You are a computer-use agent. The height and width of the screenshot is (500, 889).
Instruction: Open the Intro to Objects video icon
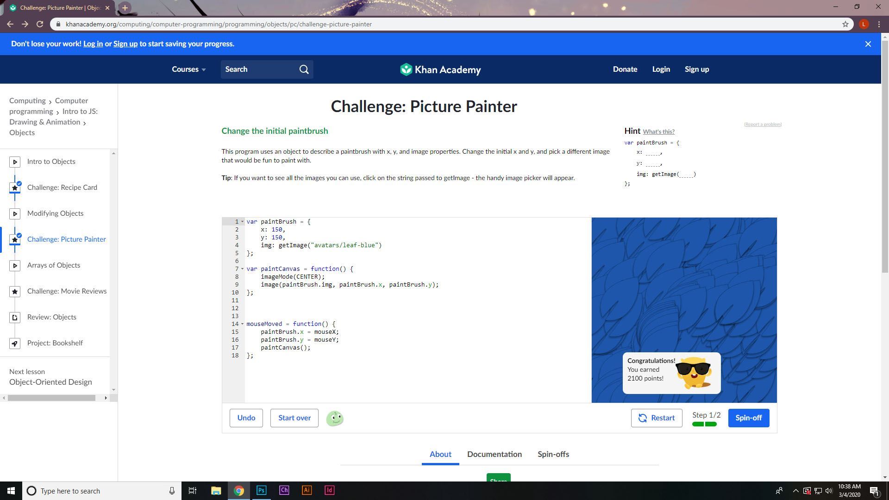pos(15,162)
